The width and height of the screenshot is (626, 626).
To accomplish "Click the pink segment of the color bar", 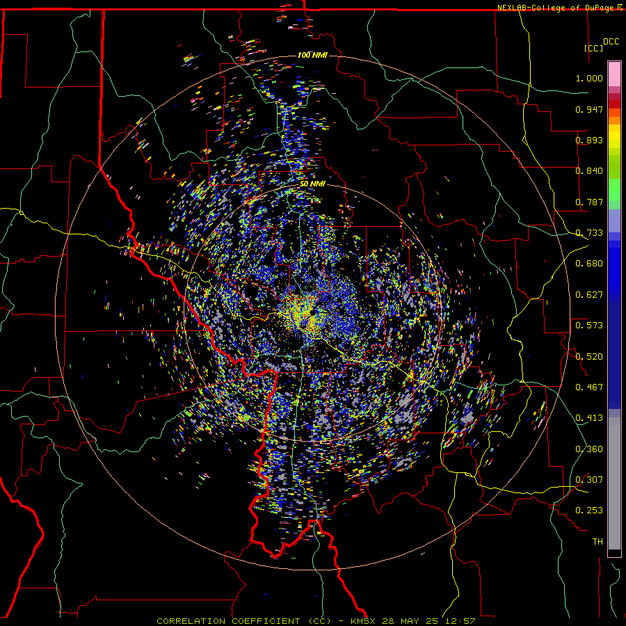I will pyautogui.click(x=614, y=74).
